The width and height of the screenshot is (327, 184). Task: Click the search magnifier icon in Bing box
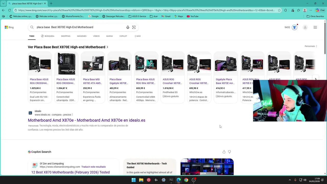tap(32, 27)
